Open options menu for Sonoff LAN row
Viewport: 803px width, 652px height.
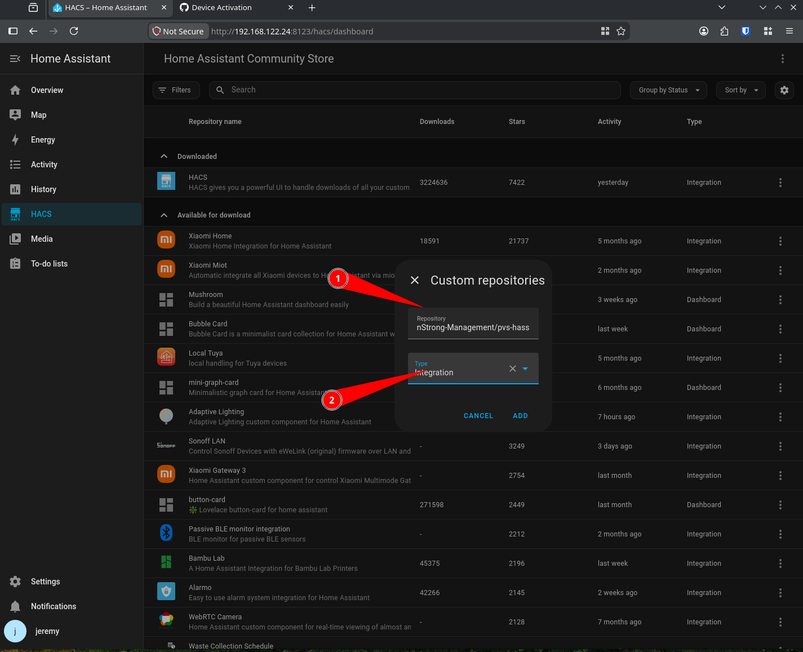coord(780,446)
